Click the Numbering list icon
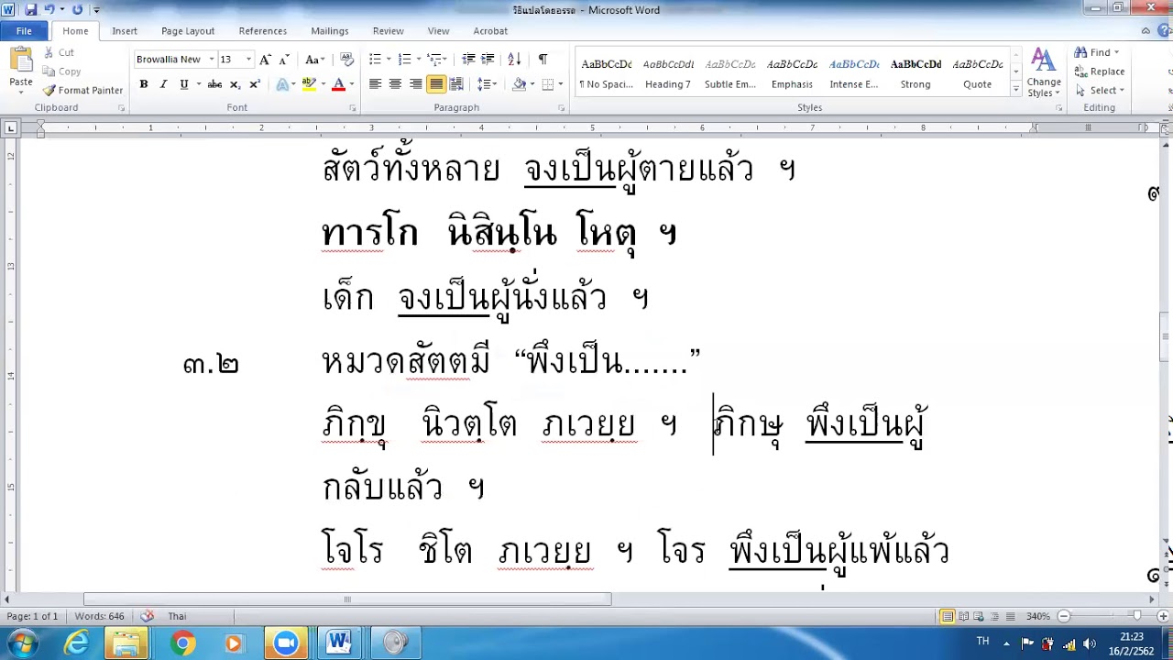Screen dimensions: 1173x660 (404, 60)
